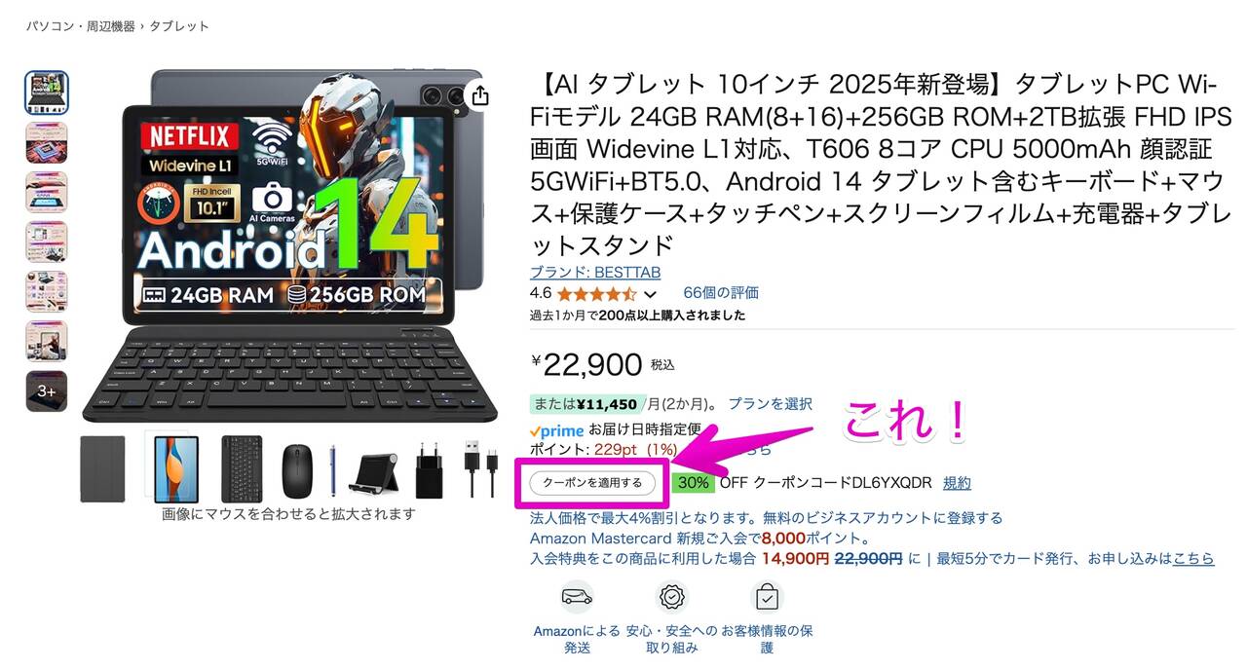
Task: Go to パソコン・周辺機器 breadcrumb
Action: (x=80, y=26)
